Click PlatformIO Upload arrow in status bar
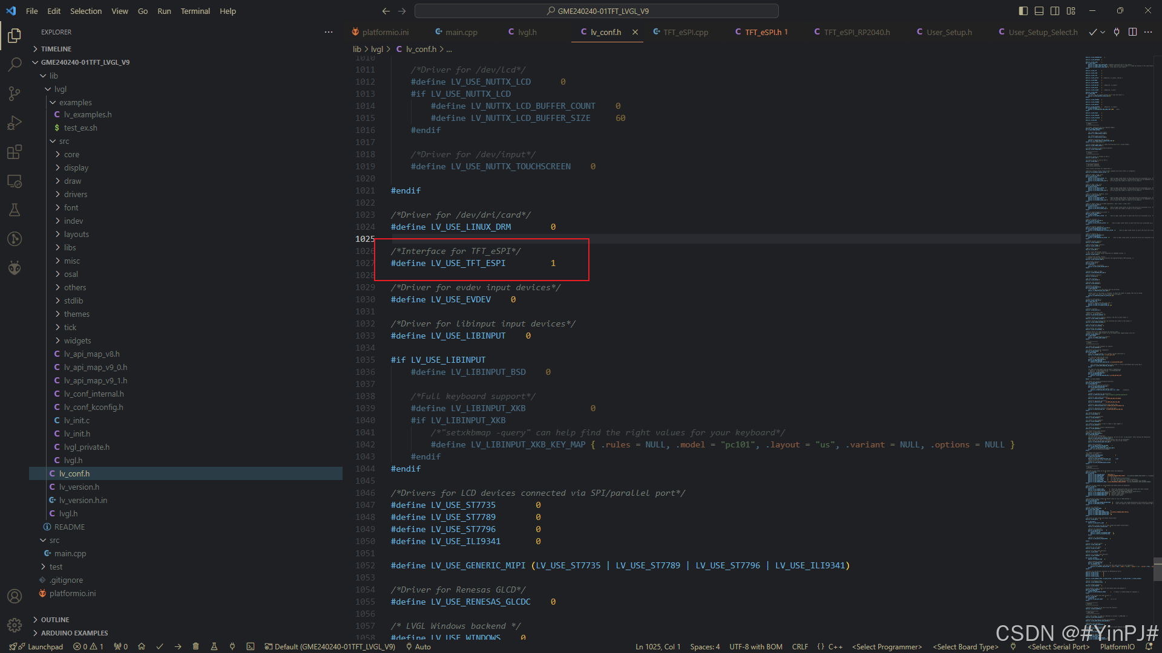The height and width of the screenshot is (653, 1162). pos(178,646)
